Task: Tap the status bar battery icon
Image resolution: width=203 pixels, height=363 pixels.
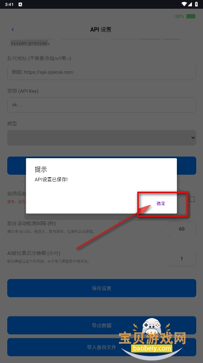Action: pos(196,4)
